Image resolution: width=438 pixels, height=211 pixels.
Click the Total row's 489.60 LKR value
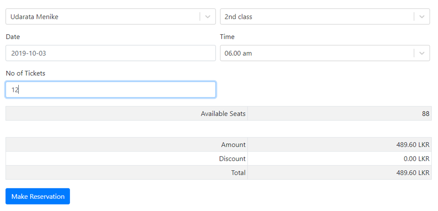[413, 173]
